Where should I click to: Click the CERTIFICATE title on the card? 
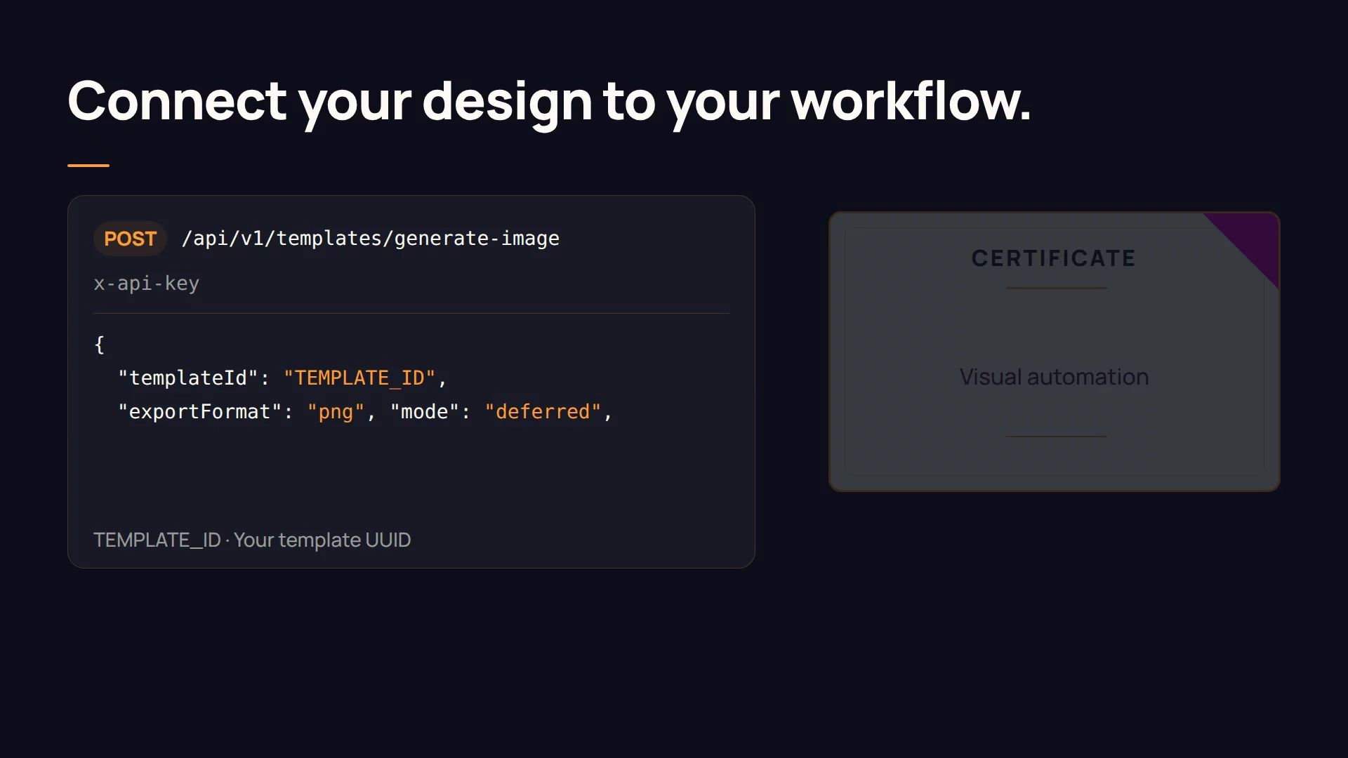tap(1054, 258)
